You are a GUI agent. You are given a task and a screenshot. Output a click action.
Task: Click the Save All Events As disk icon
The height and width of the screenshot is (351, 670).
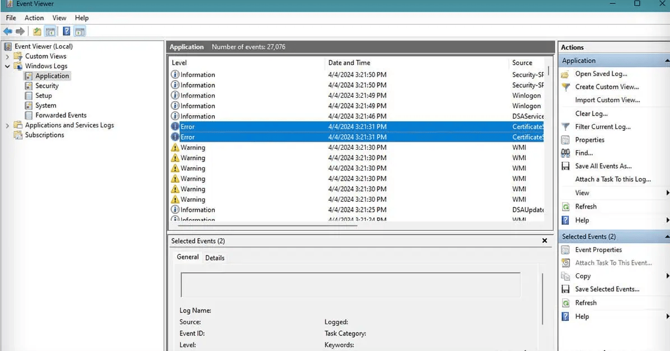[565, 167]
